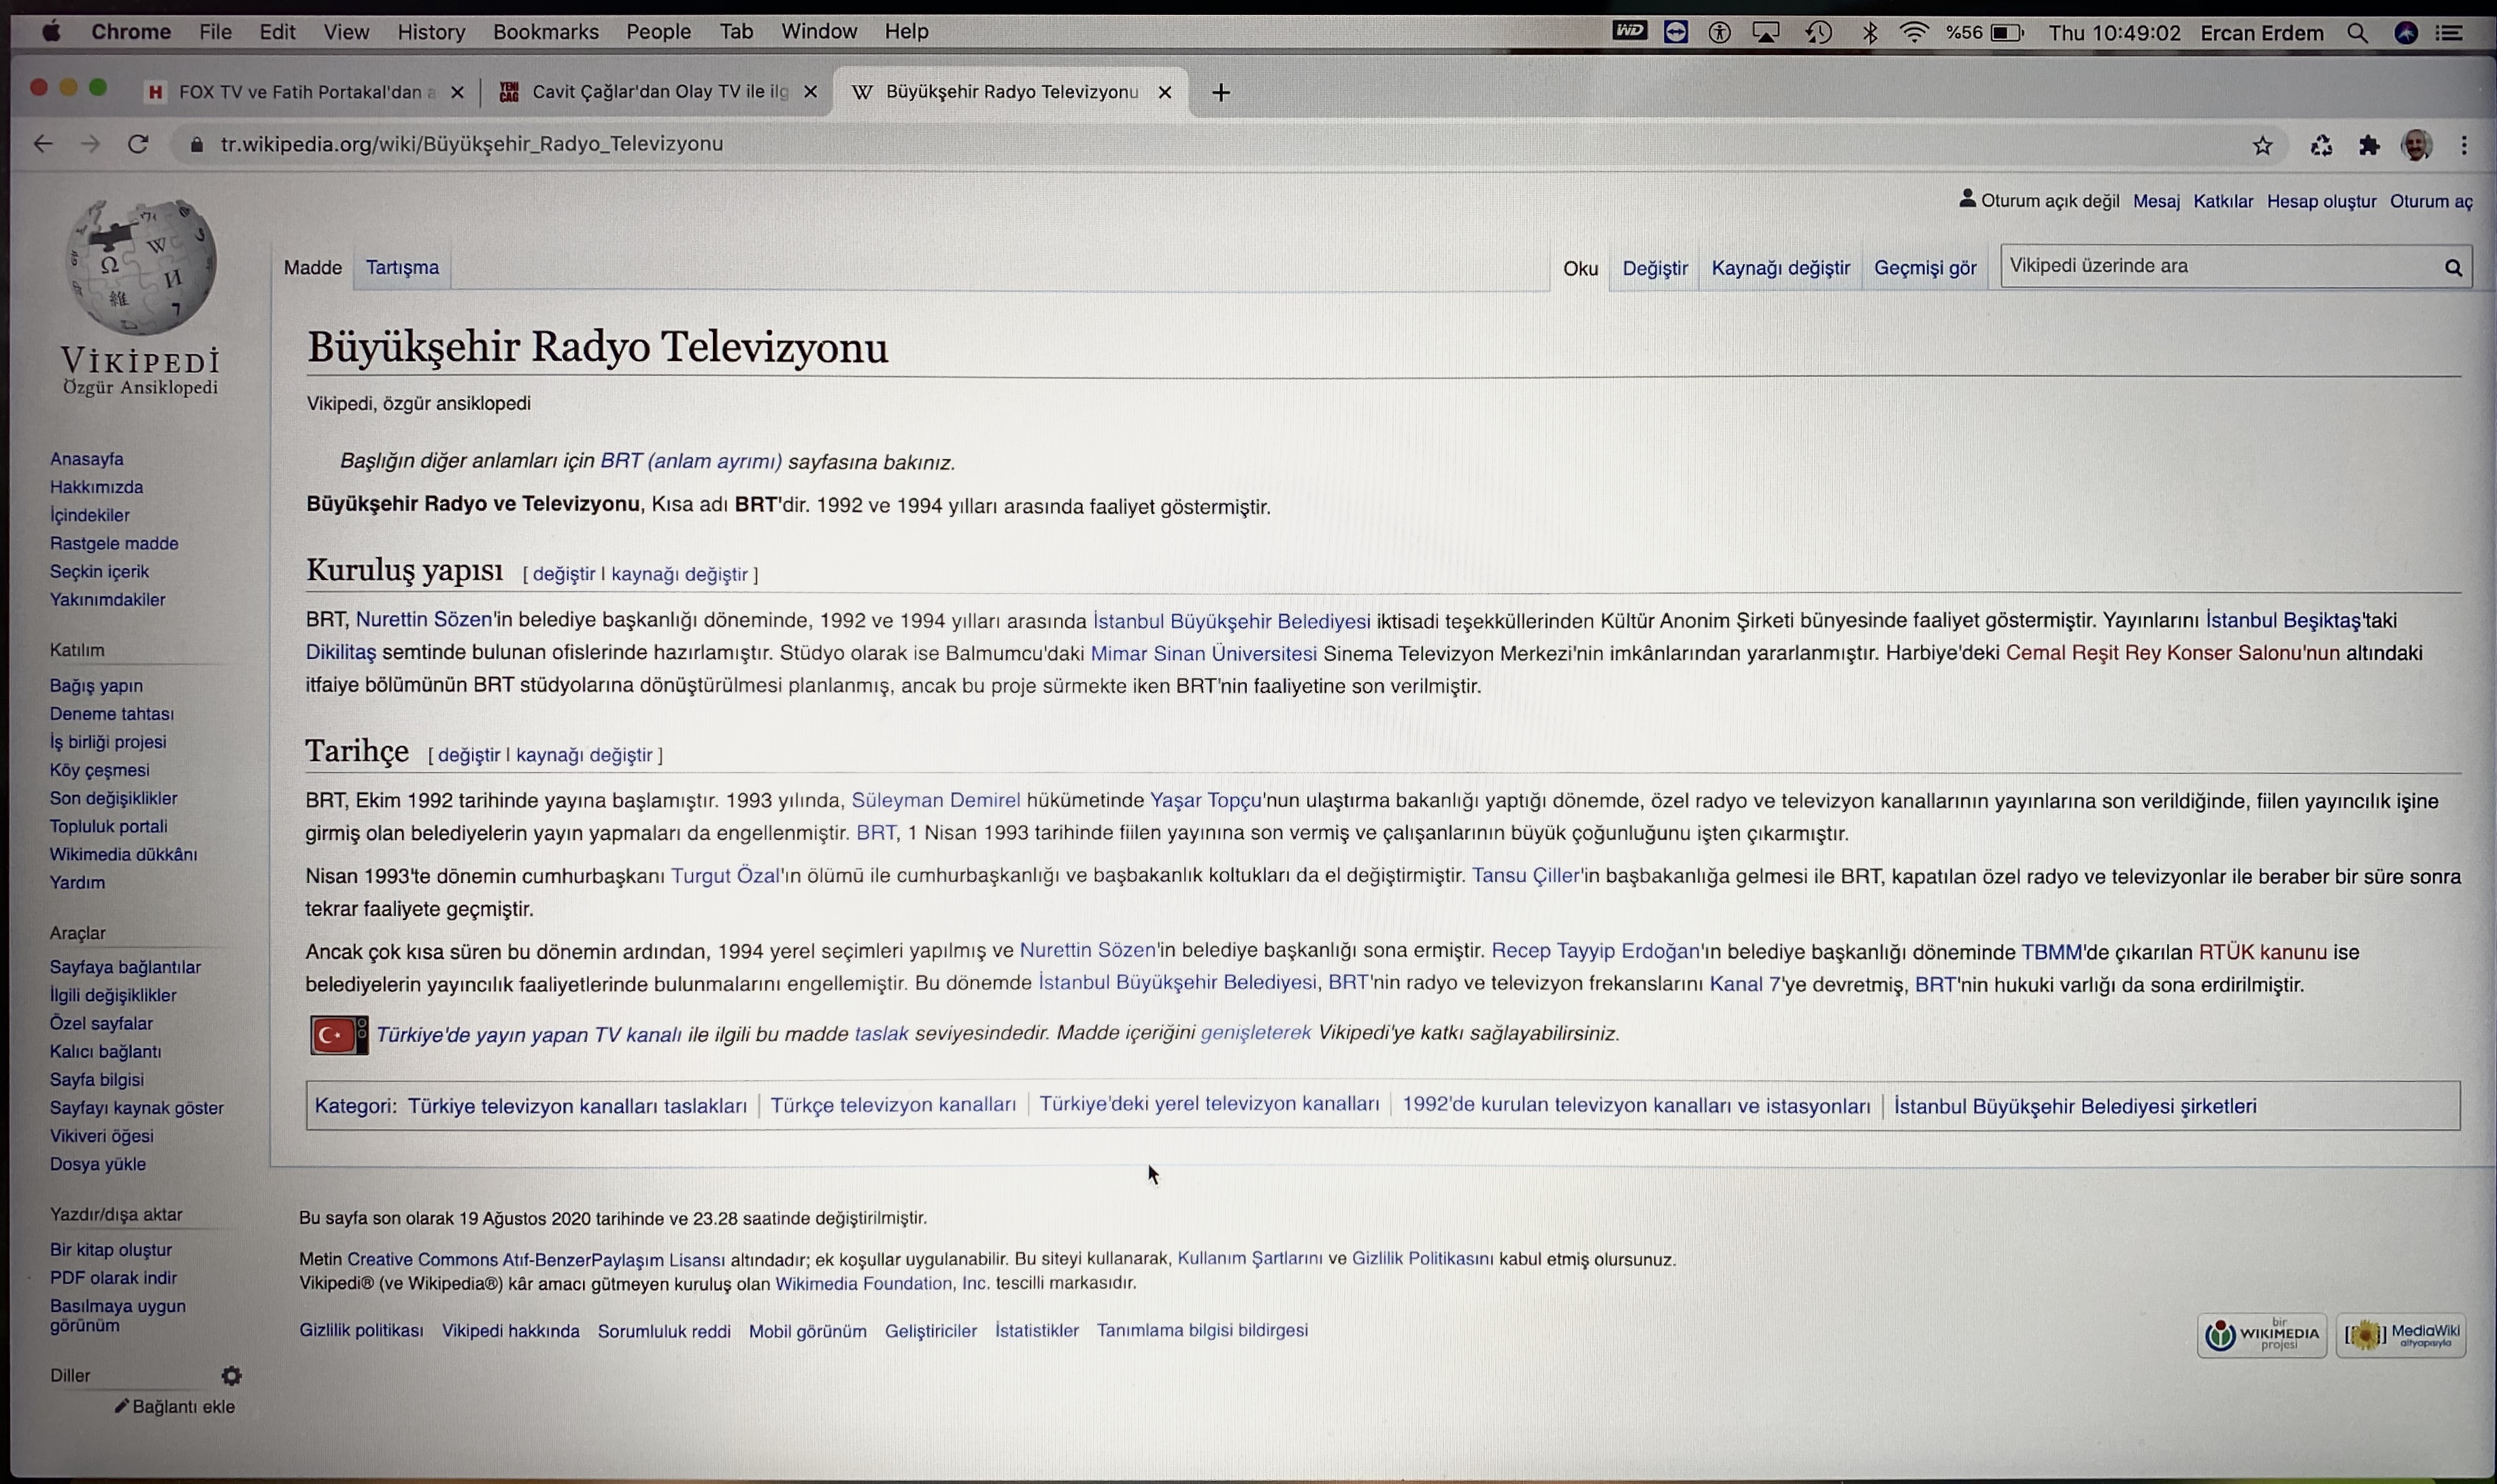This screenshot has width=2497, height=1484.
Task: Open the Bookmarks menu
Action: (x=545, y=32)
